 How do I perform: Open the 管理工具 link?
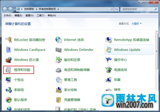pos(70,80)
